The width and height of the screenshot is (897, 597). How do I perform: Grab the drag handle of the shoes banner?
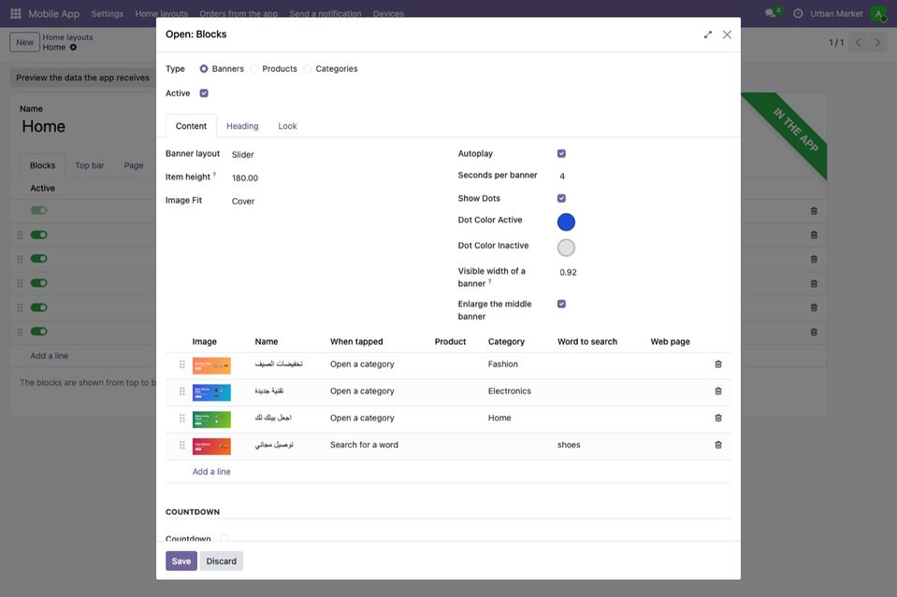[181, 445]
